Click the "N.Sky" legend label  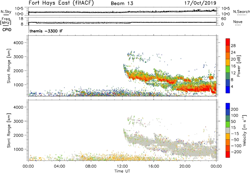[x=6, y=12]
